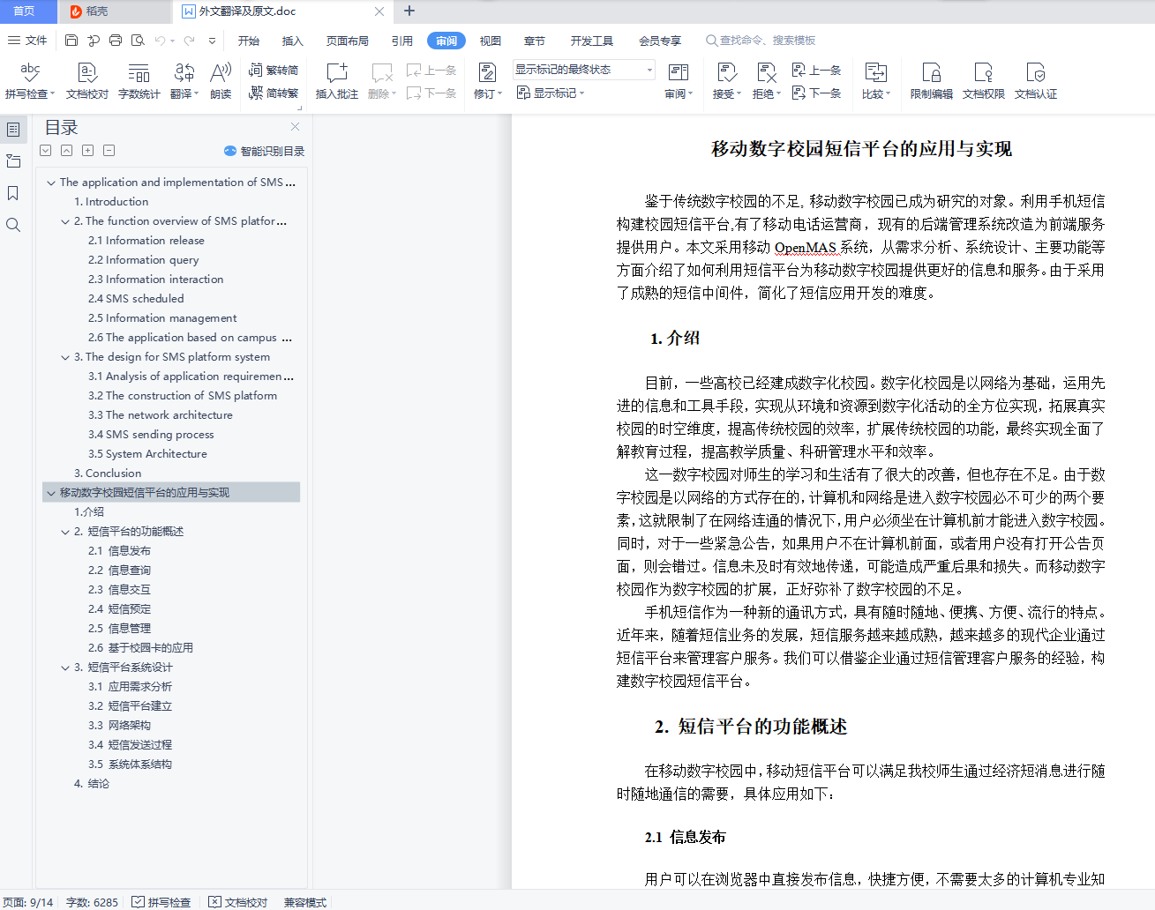Screen dimensions: 1155x910
Task: Click 兼容模式 in the status bar
Action: point(305,902)
